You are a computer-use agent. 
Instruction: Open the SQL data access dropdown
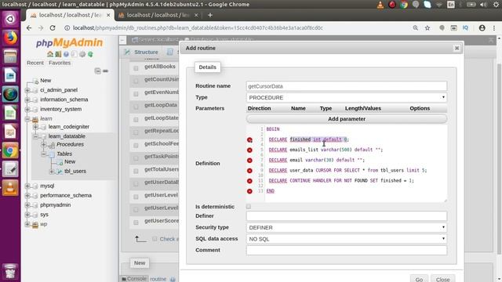click(347, 239)
